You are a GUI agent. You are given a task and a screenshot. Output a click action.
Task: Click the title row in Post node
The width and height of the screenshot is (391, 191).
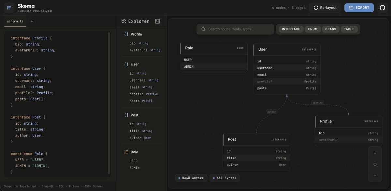pos(256,158)
